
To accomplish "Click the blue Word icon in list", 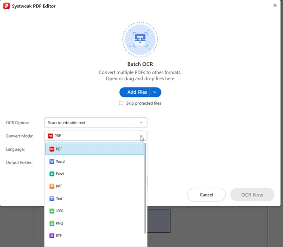I will (52, 161).
